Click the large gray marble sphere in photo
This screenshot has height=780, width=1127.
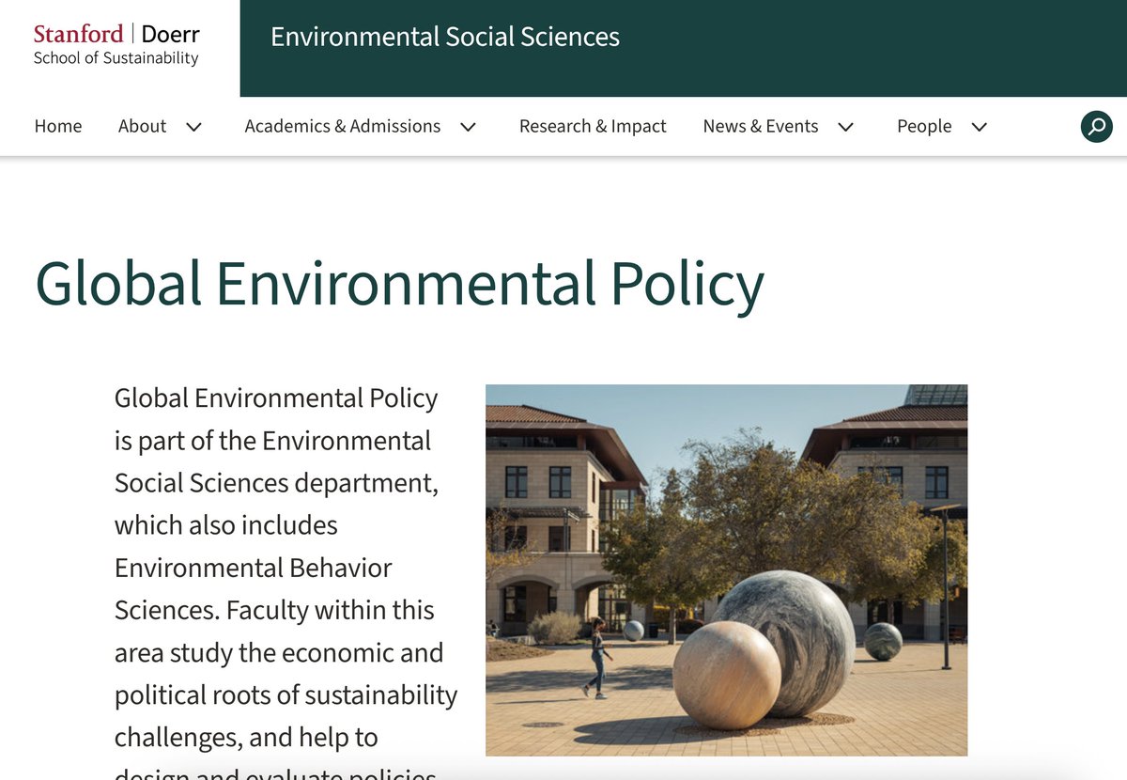pos(783,643)
